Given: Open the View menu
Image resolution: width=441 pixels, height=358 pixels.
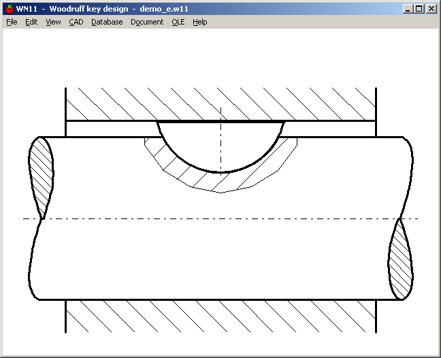Looking at the screenshot, I should click(53, 22).
